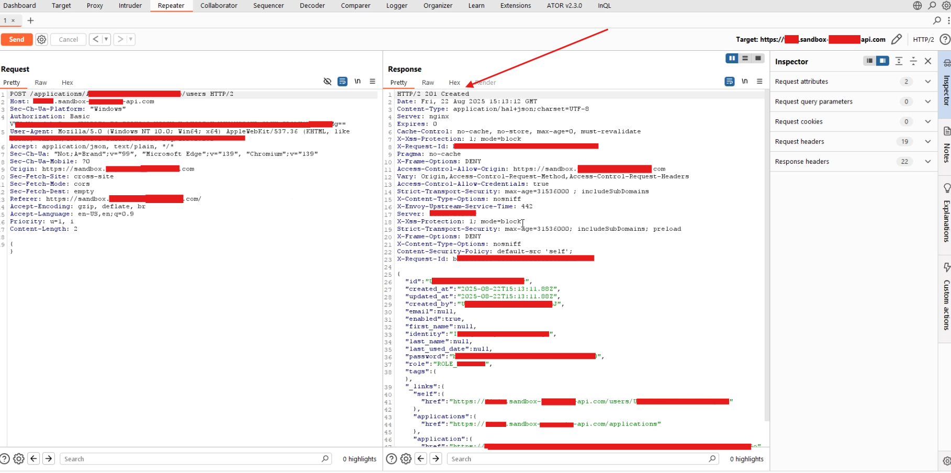Toggle hide non-printable chars eye icon in Request

tap(327, 82)
